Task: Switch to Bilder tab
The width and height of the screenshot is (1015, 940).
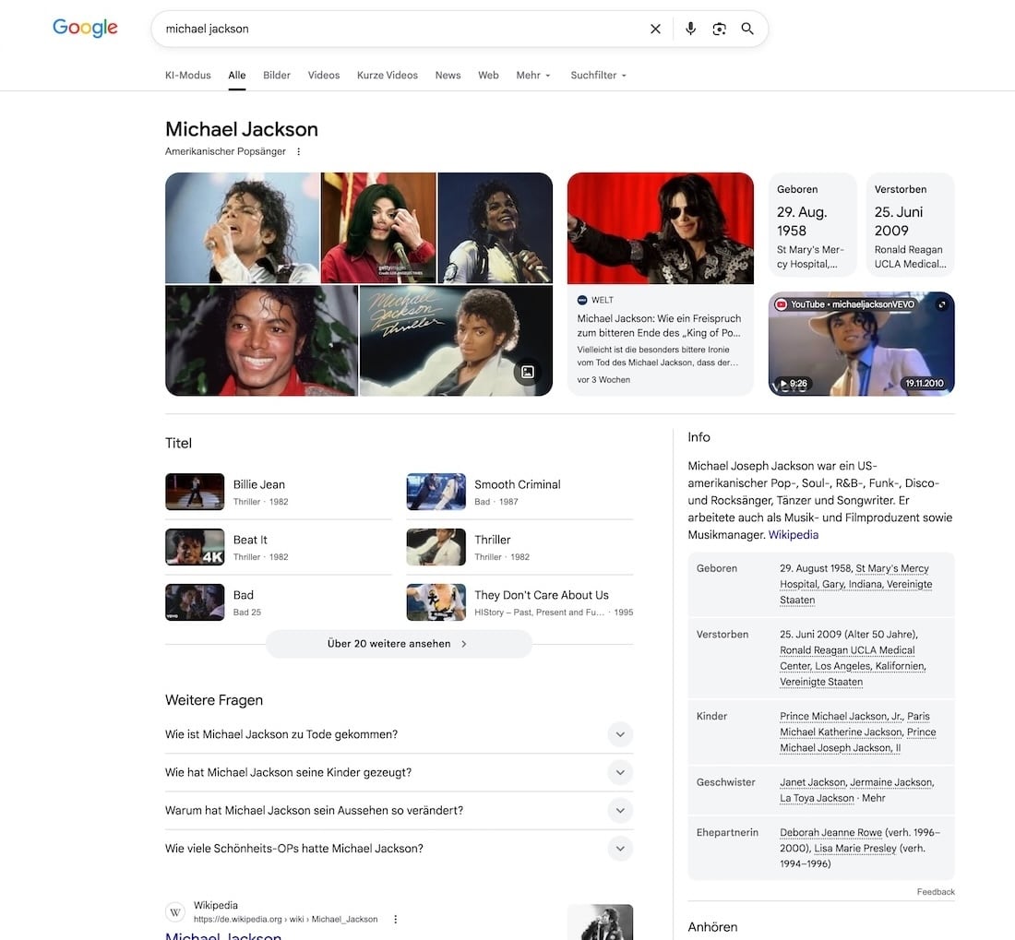Action: coord(277,75)
